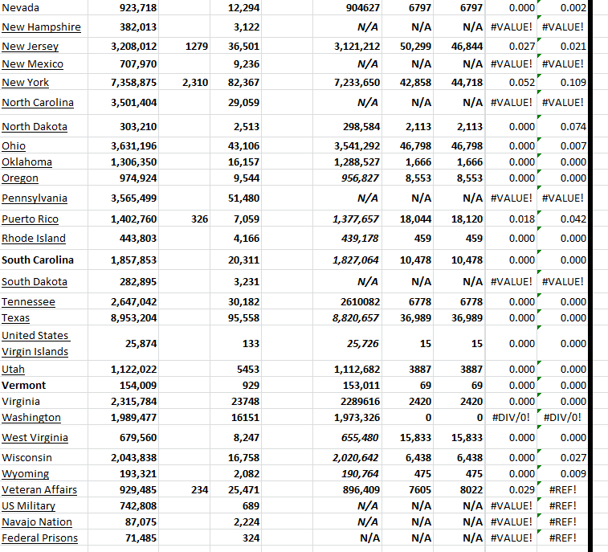The height and width of the screenshot is (552, 608).
Task: Open the Washington hyperlink
Action: pos(31,417)
